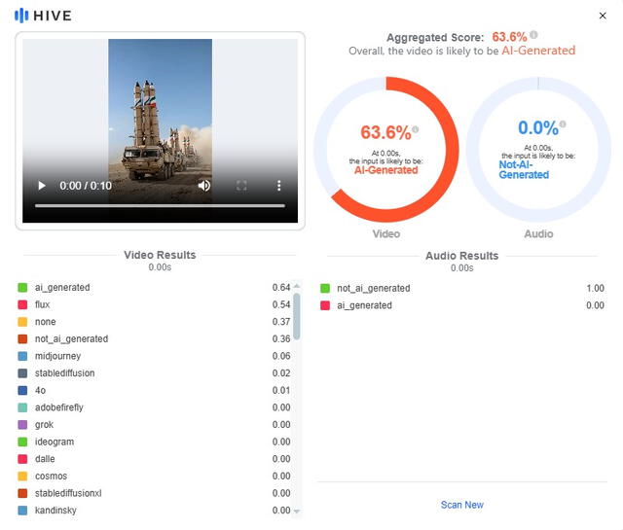The width and height of the screenshot is (623, 530).
Task: Select the 'flux' video result row
Action: point(154,304)
